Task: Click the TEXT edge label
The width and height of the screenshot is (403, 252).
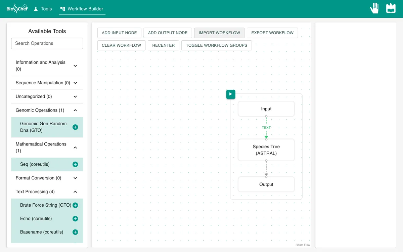Action: click(x=266, y=128)
